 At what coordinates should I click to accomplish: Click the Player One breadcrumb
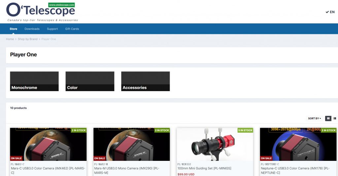point(49,39)
